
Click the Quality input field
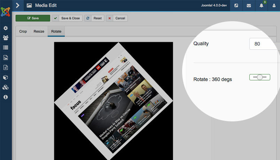pyautogui.click(x=264, y=44)
